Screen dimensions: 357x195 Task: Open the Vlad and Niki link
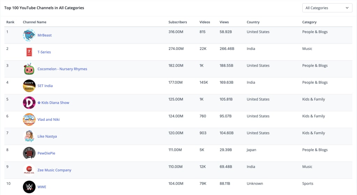(x=48, y=119)
